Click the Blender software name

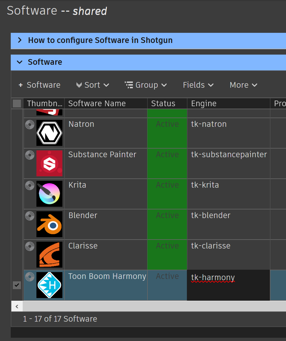[83, 215]
